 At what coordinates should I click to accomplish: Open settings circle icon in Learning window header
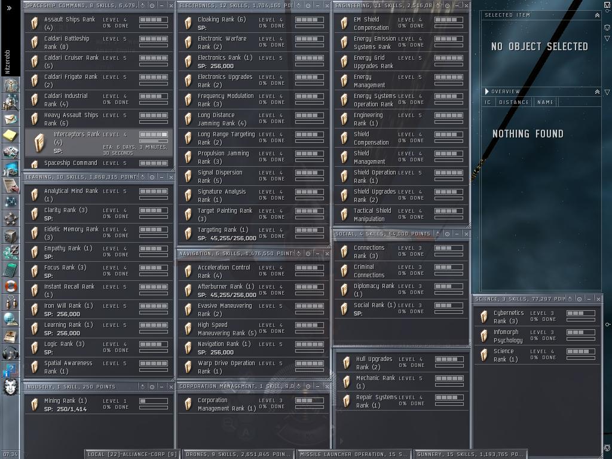click(x=152, y=177)
